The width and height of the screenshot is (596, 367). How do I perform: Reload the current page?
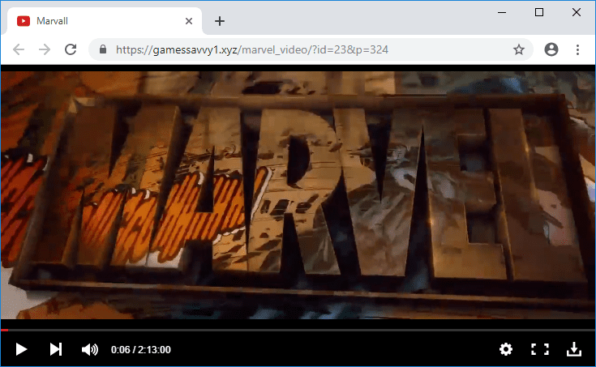71,49
